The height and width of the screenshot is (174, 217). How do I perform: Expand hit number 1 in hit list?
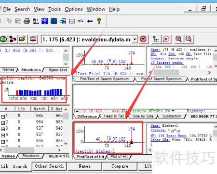point(3,117)
